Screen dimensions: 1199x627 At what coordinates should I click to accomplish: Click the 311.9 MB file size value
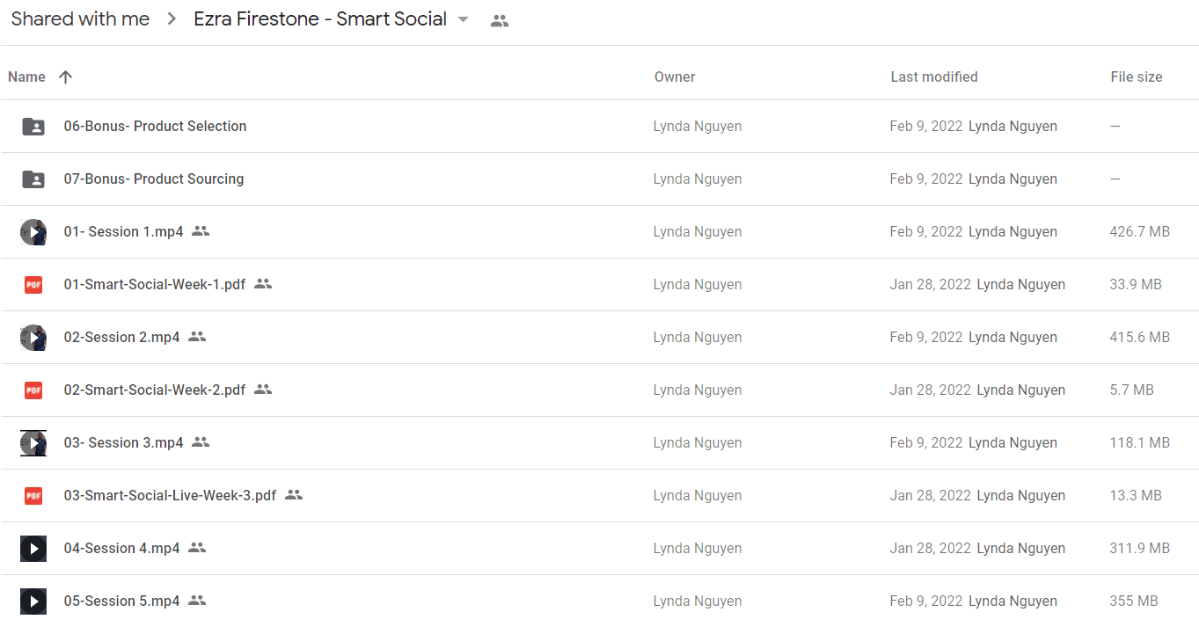(x=1140, y=549)
